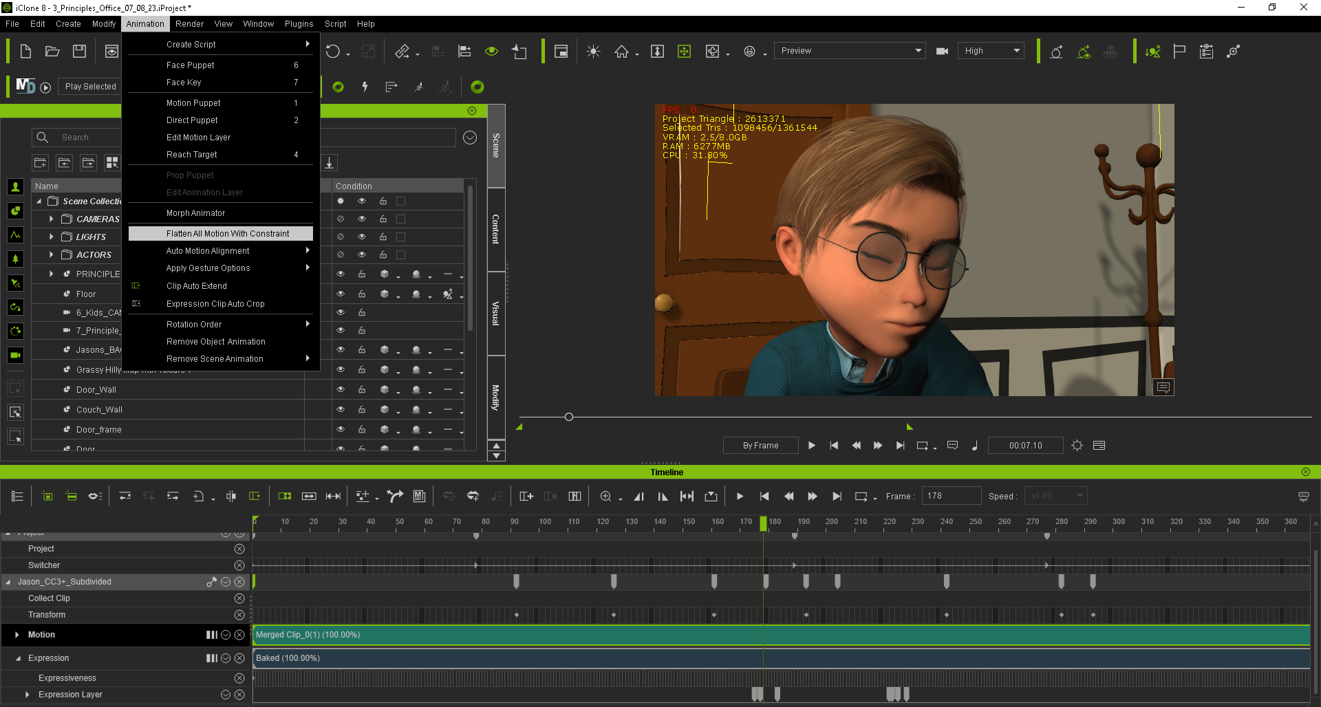Check the box in Scene Collection row
Image resolution: width=1321 pixels, height=707 pixels.
tap(401, 202)
